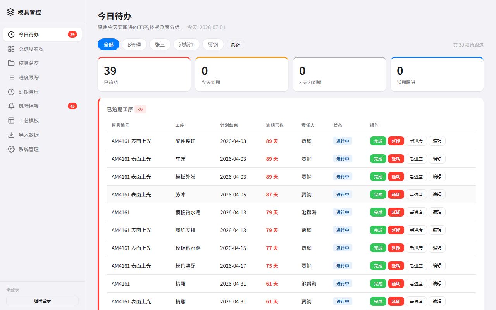The image size is (496, 310).
Task: Click the 共 39 项待跟进 count text
Action: click(468, 45)
